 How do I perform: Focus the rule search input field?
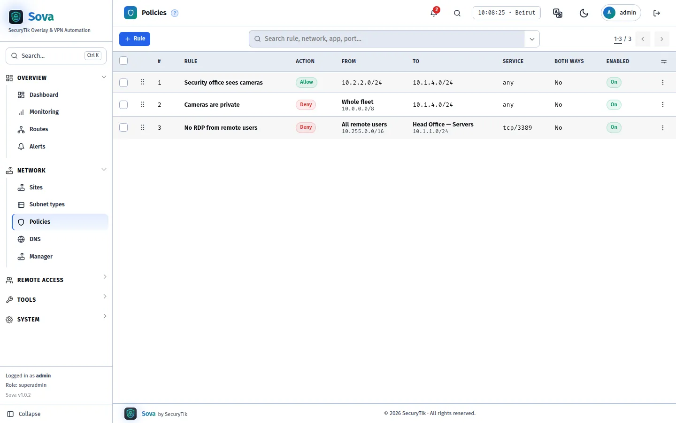[386, 39]
